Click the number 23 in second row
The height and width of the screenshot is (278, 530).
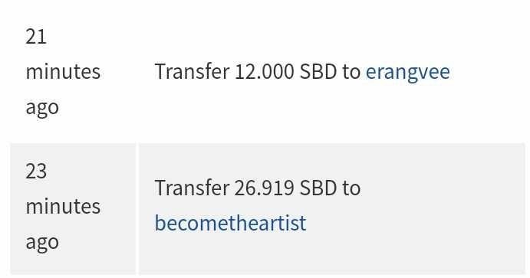click(x=36, y=172)
